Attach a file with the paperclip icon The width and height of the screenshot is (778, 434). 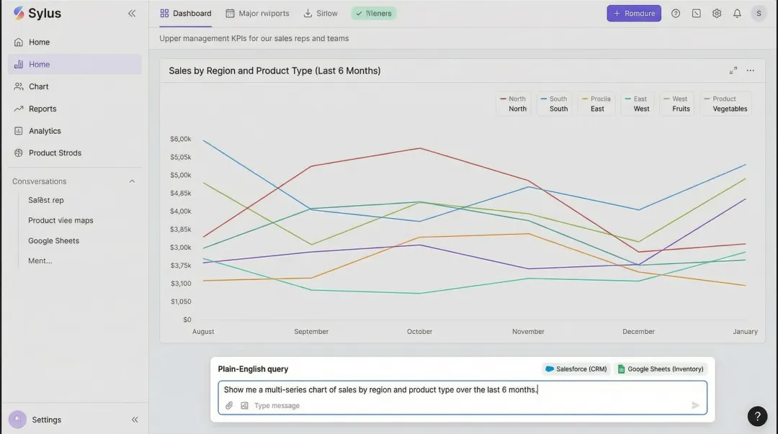pyautogui.click(x=229, y=404)
